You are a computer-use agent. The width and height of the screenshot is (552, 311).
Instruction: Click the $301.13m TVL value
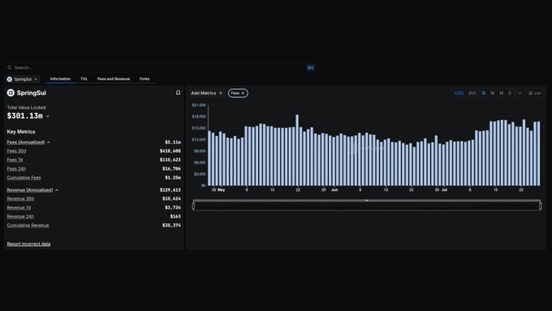click(x=24, y=116)
